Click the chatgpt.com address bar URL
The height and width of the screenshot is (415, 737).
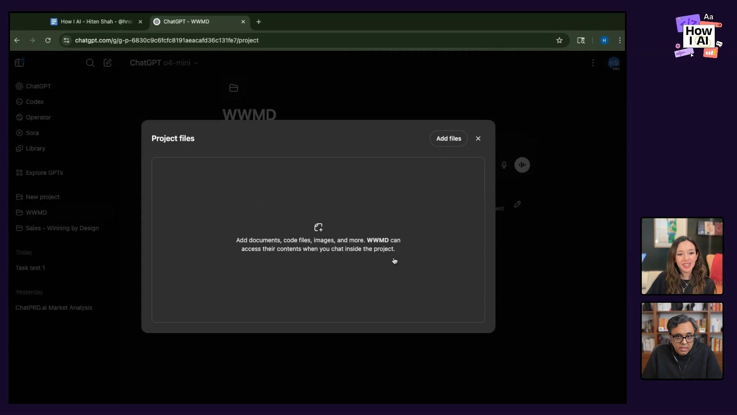point(167,40)
